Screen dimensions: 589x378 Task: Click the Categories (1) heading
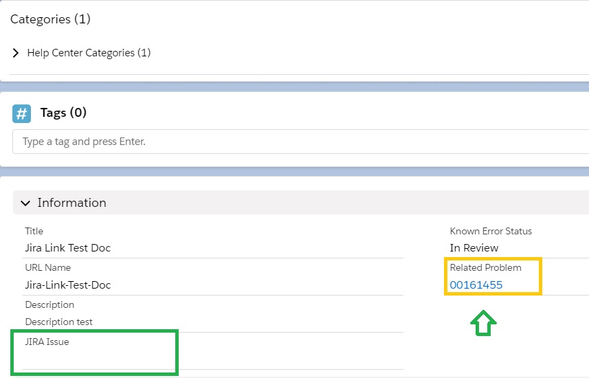tap(50, 19)
